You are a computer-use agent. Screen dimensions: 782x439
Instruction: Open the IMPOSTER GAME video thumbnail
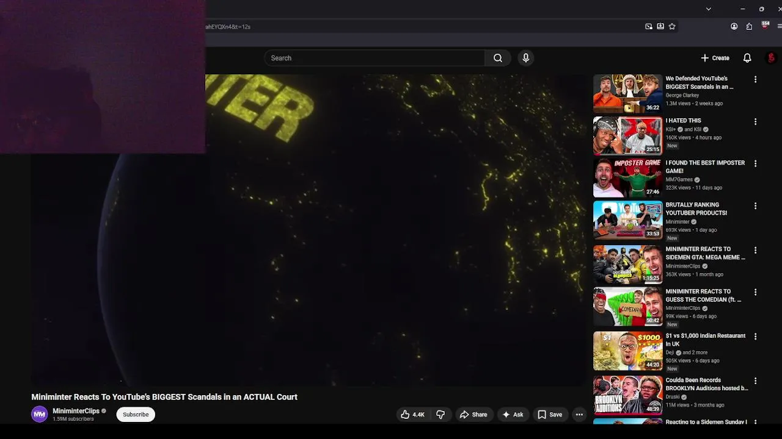pyautogui.click(x=627, y=178)
